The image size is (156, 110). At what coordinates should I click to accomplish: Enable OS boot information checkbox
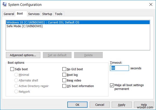coord(64,86)
